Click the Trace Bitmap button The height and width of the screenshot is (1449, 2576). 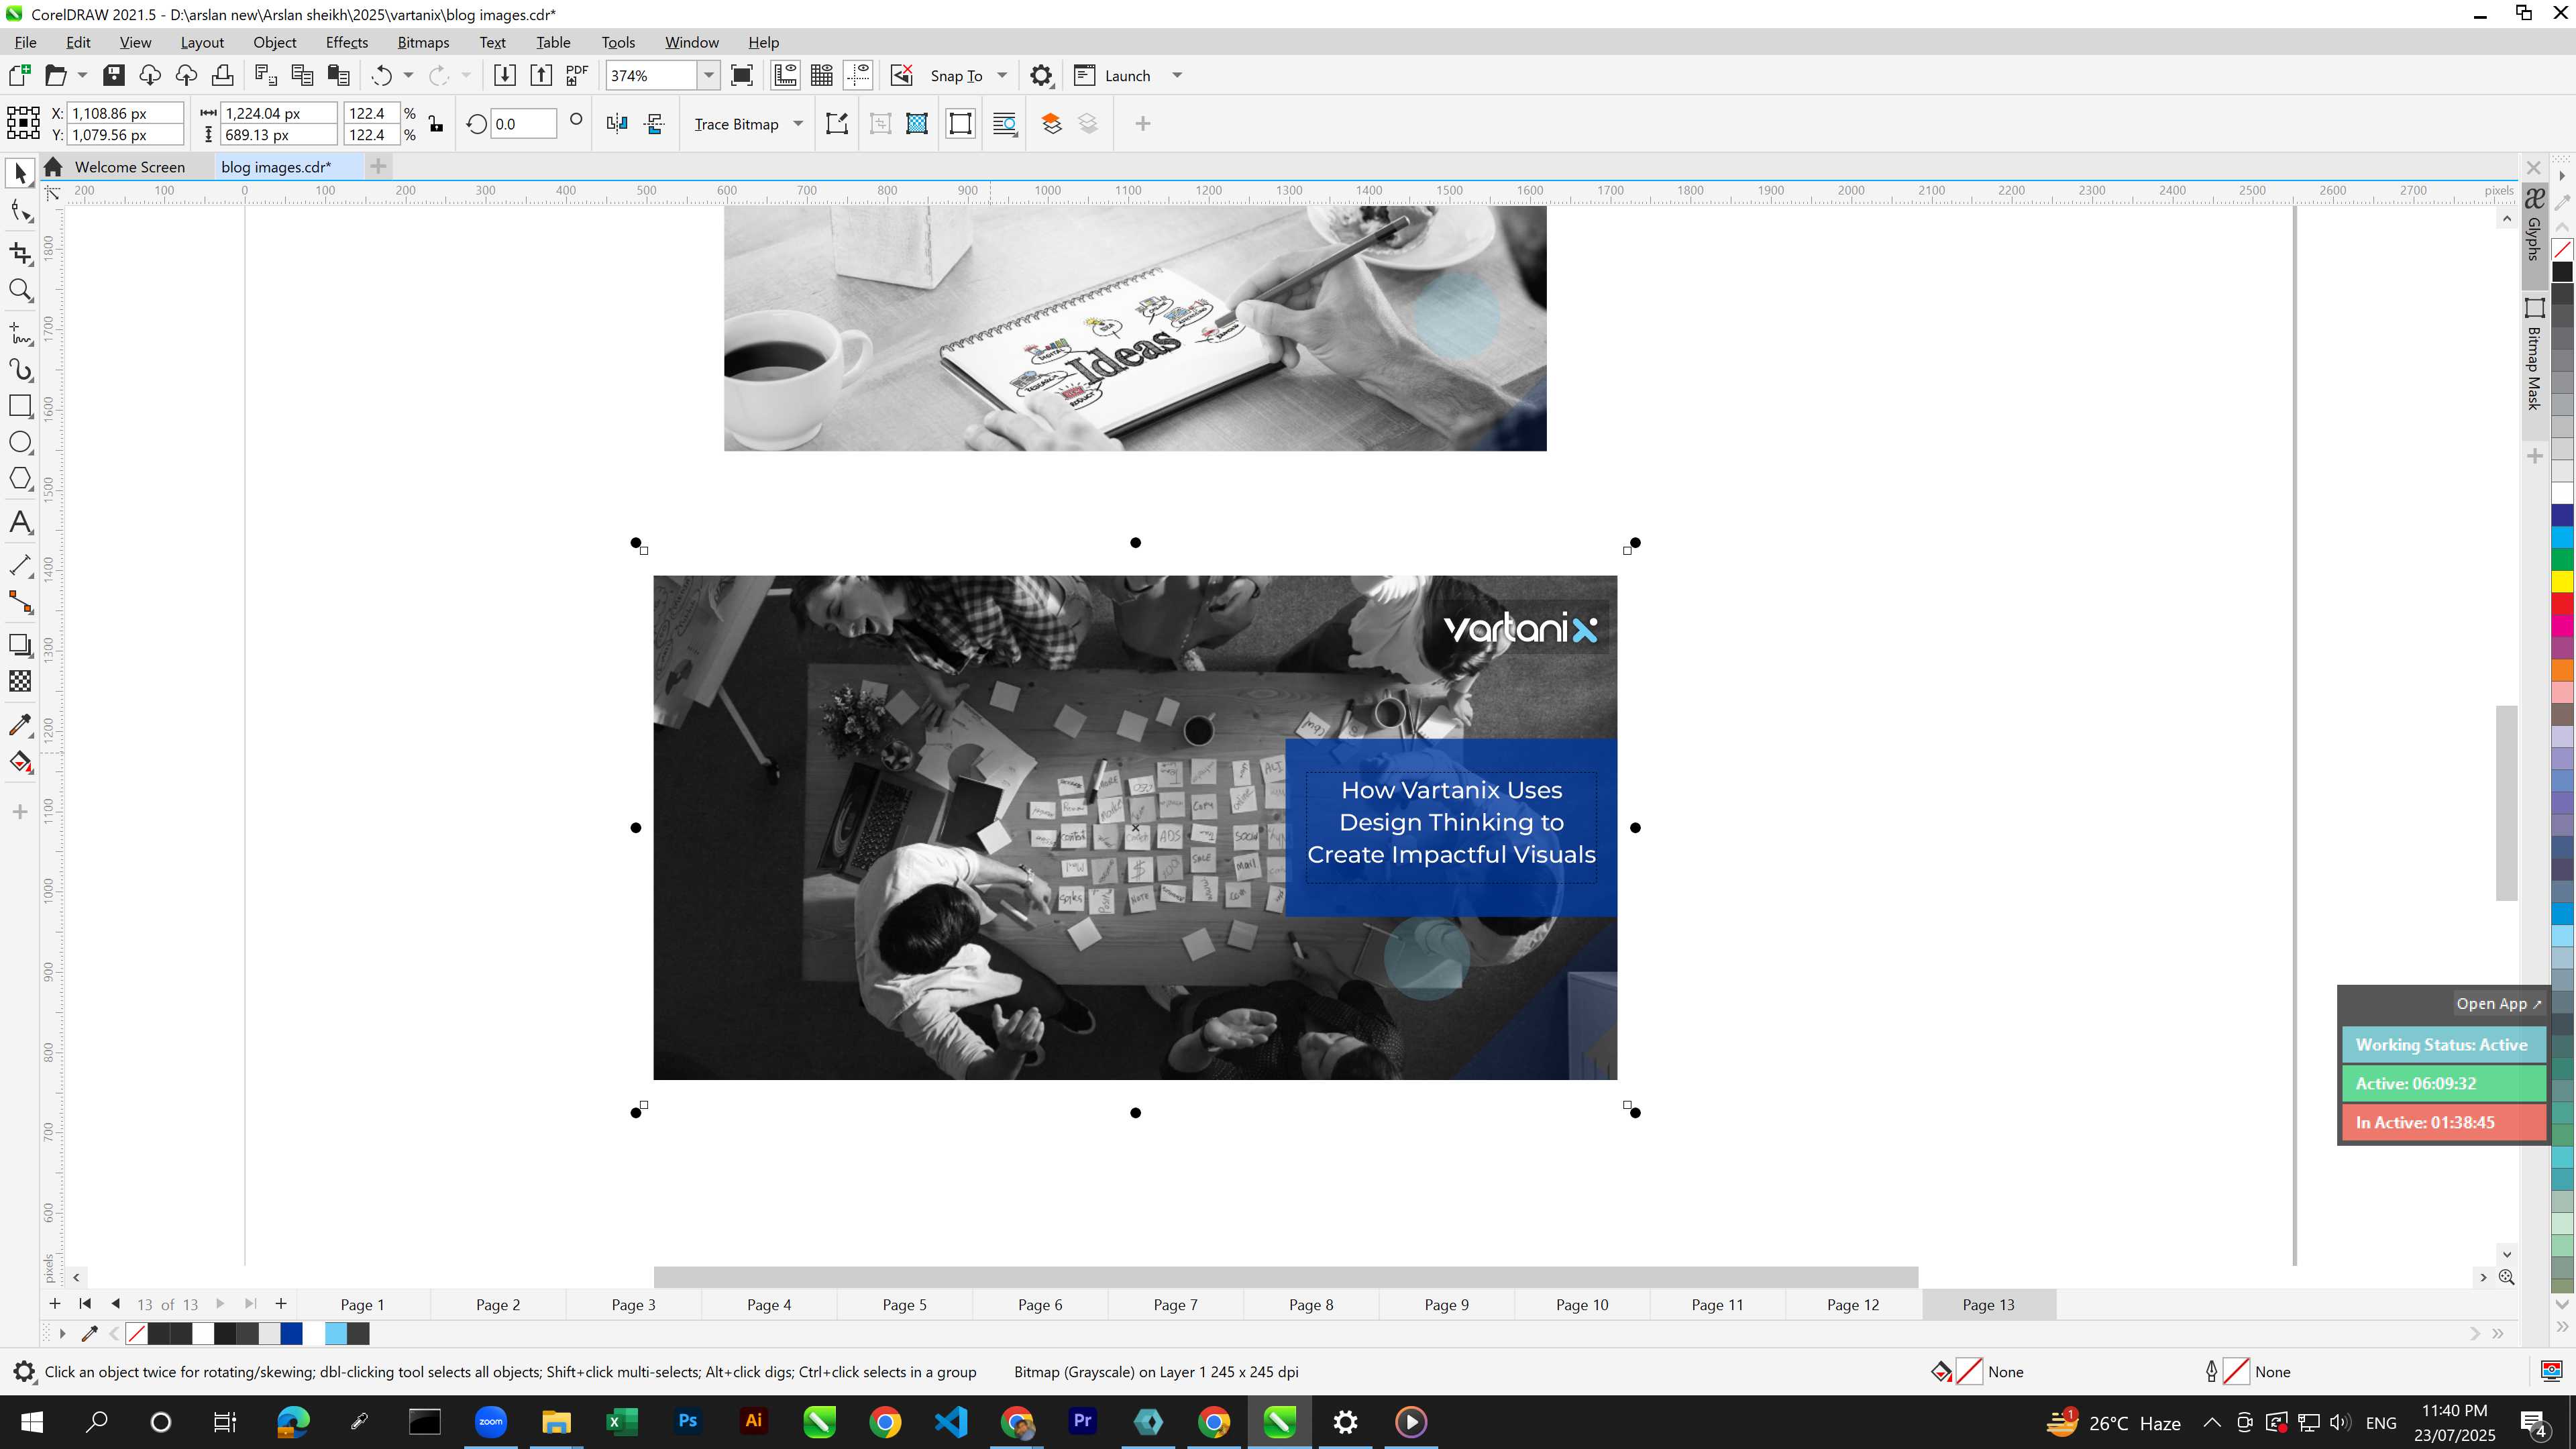point(736,124)
